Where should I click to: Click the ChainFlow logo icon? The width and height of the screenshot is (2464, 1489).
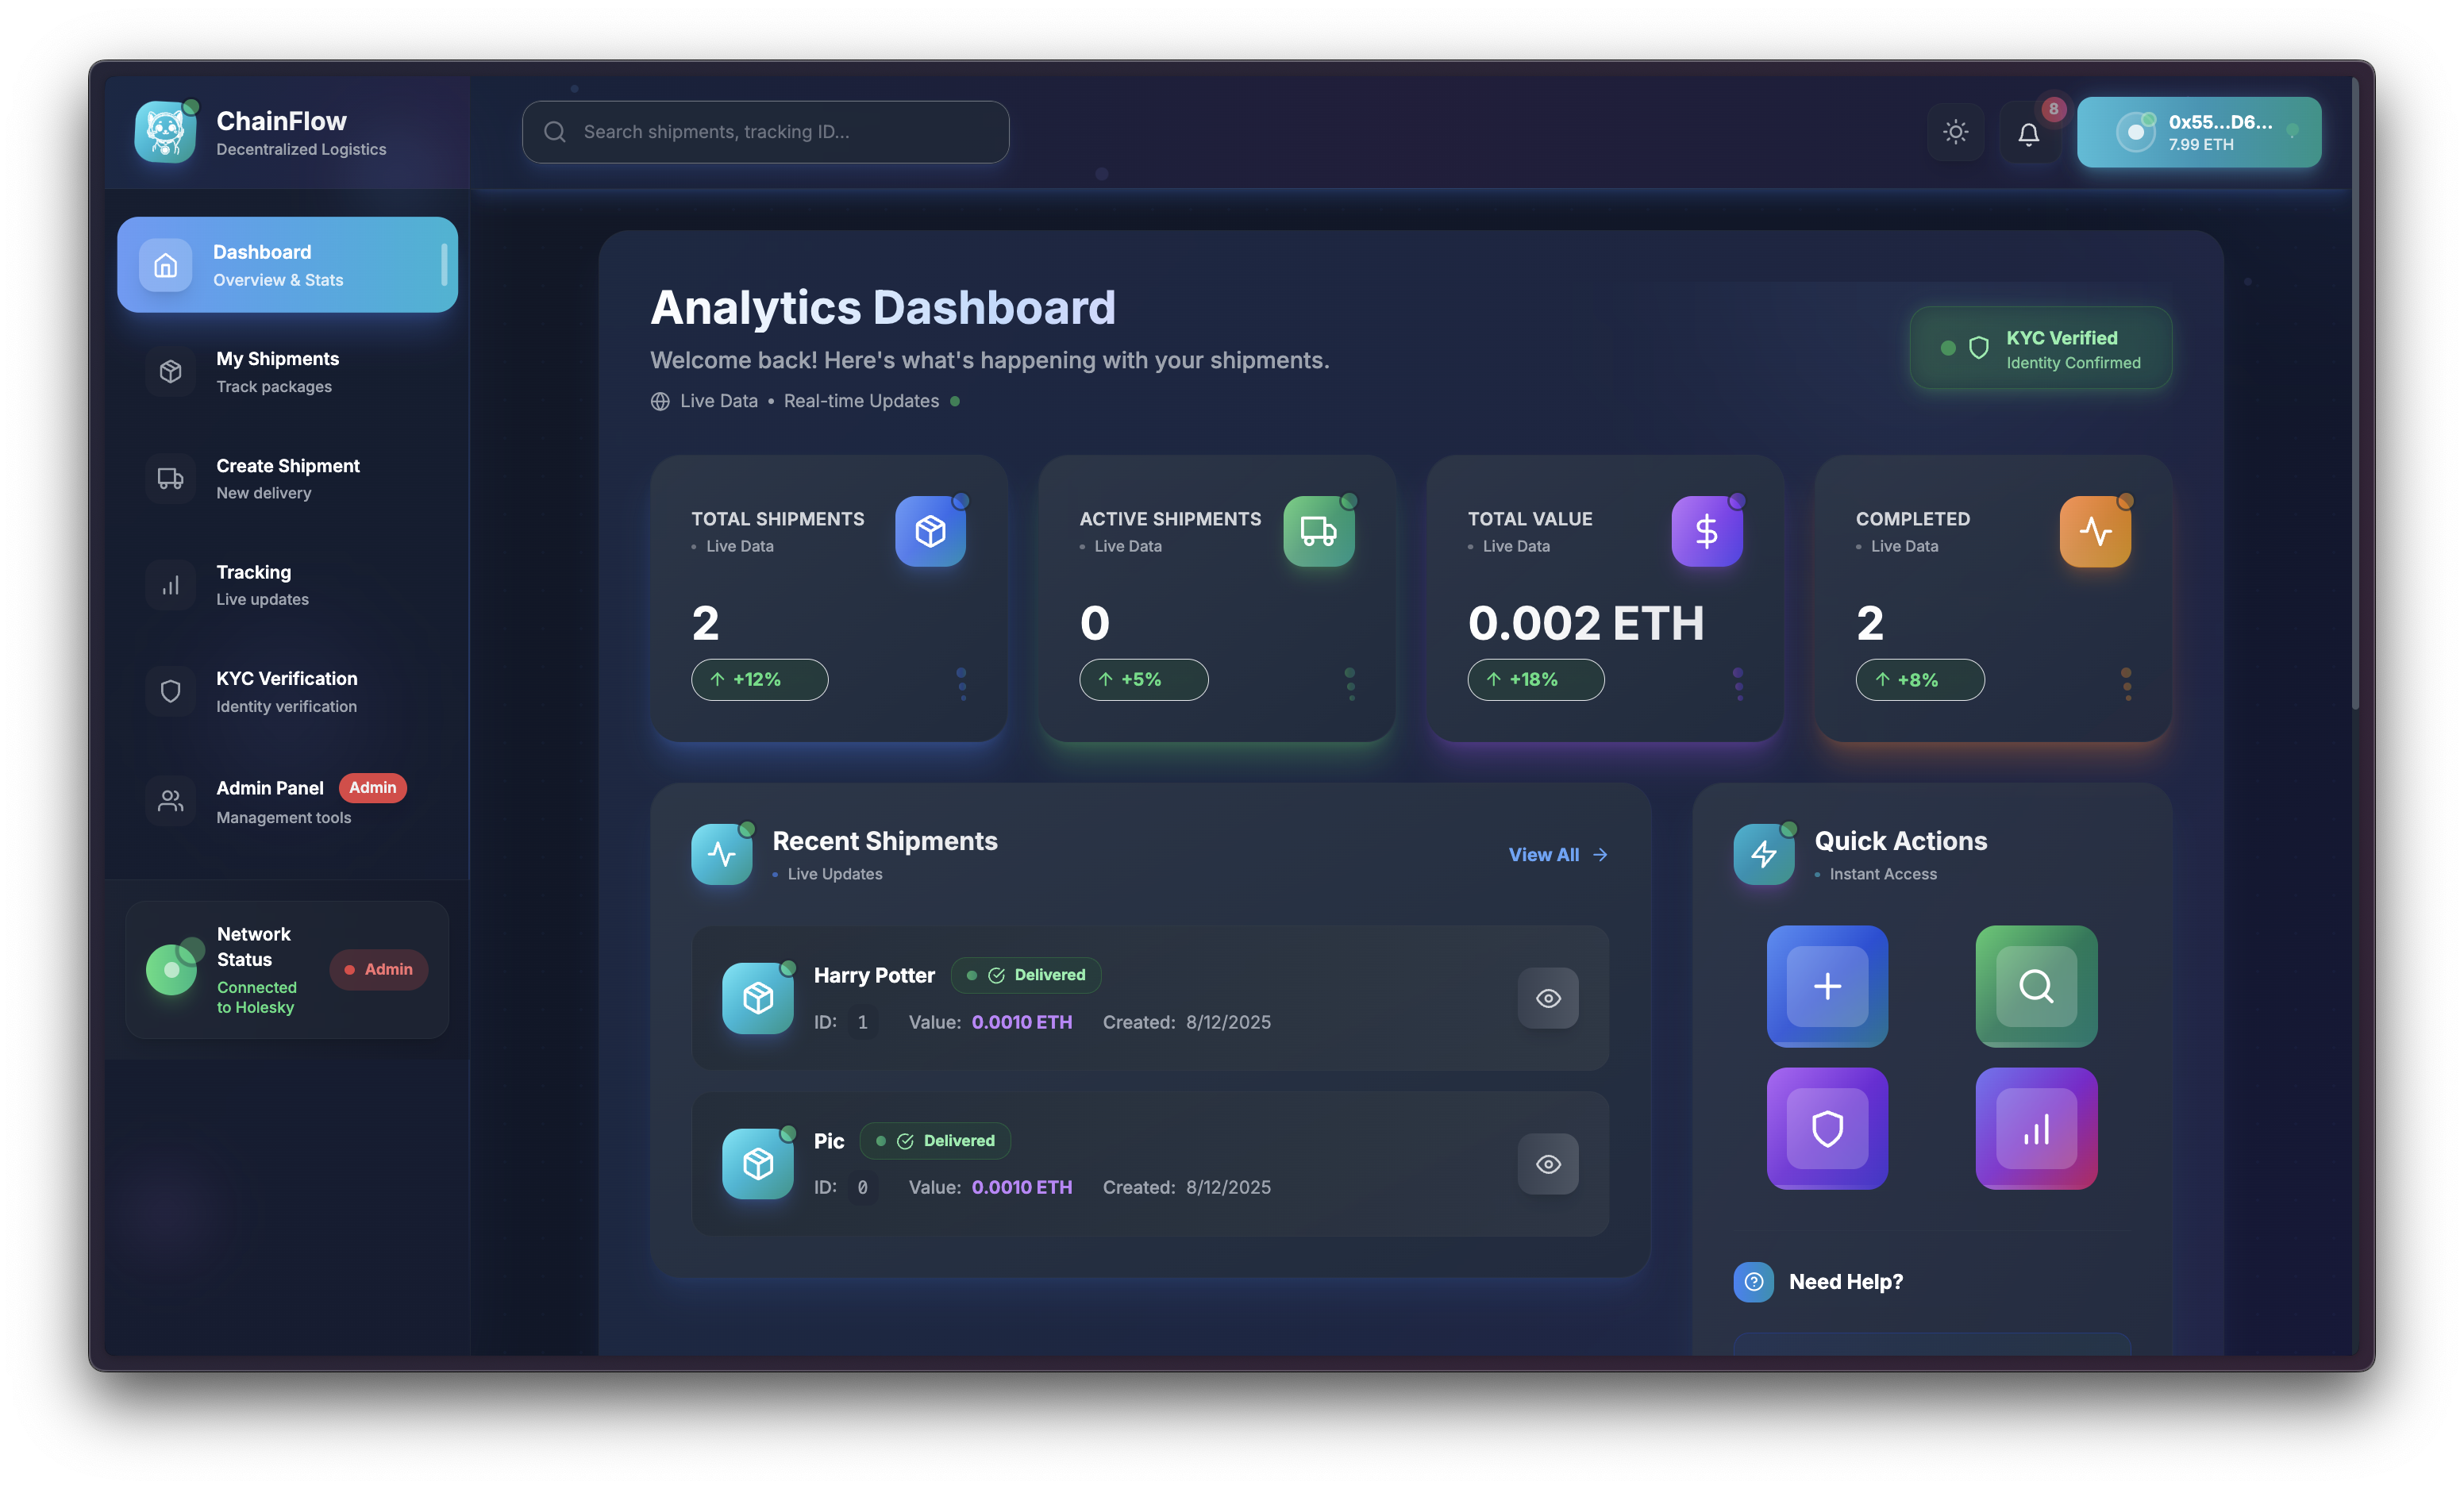(x=166, y=132)
